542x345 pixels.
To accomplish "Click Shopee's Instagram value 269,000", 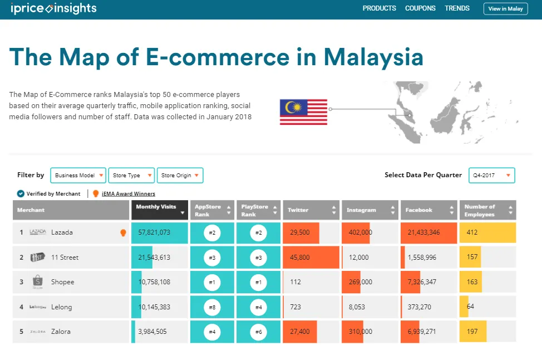I will click(361, 282).
